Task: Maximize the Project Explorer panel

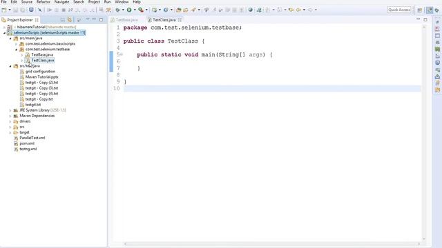Action: coord(101,20)
